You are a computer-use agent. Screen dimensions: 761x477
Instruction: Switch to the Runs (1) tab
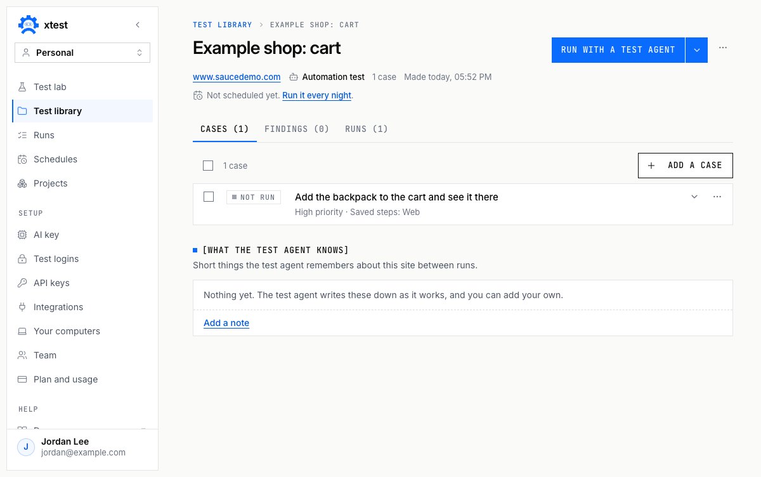(367, 129)
